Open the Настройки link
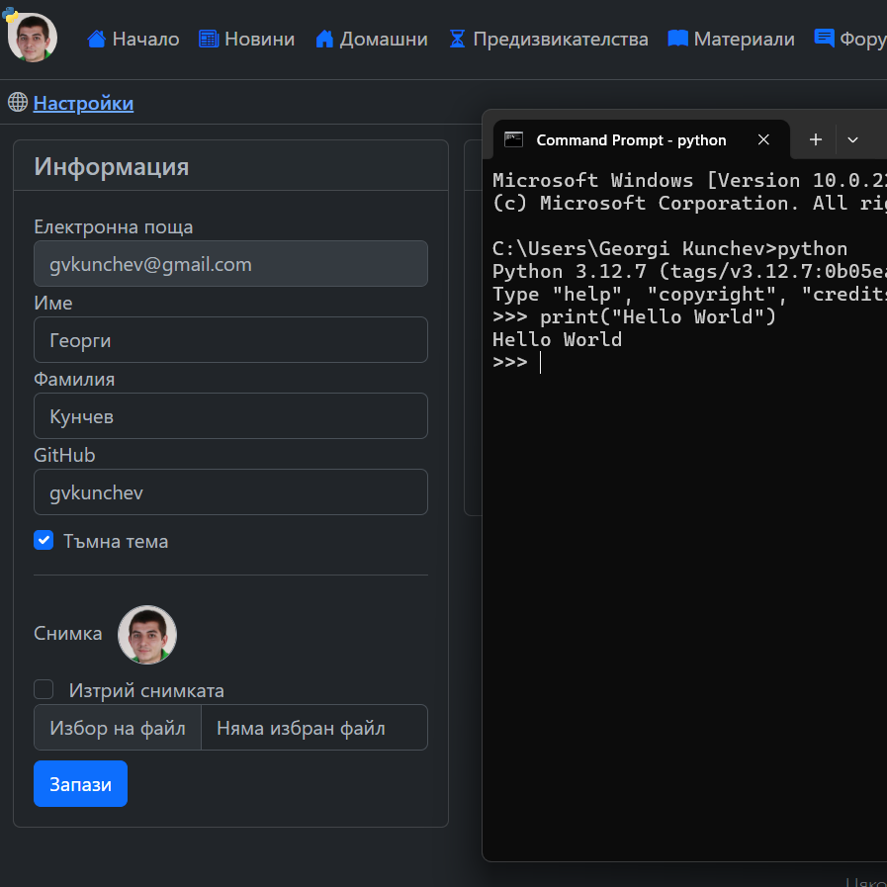 click(x=83, y=103)
